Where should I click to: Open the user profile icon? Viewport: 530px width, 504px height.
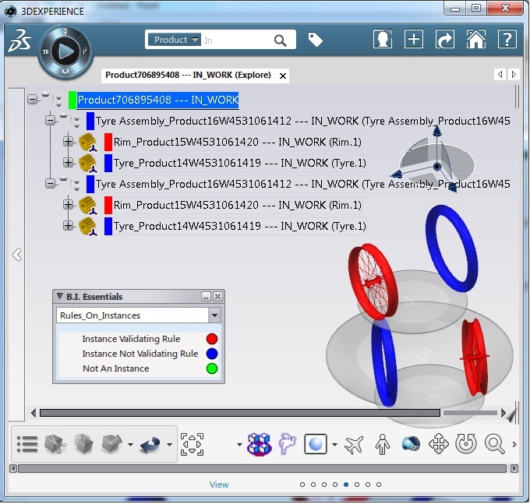(382, 39)
